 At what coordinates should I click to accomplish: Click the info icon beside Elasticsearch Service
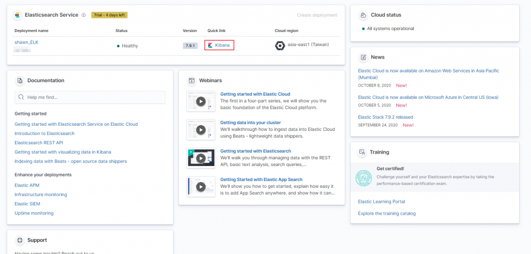(x=83, y=15)
